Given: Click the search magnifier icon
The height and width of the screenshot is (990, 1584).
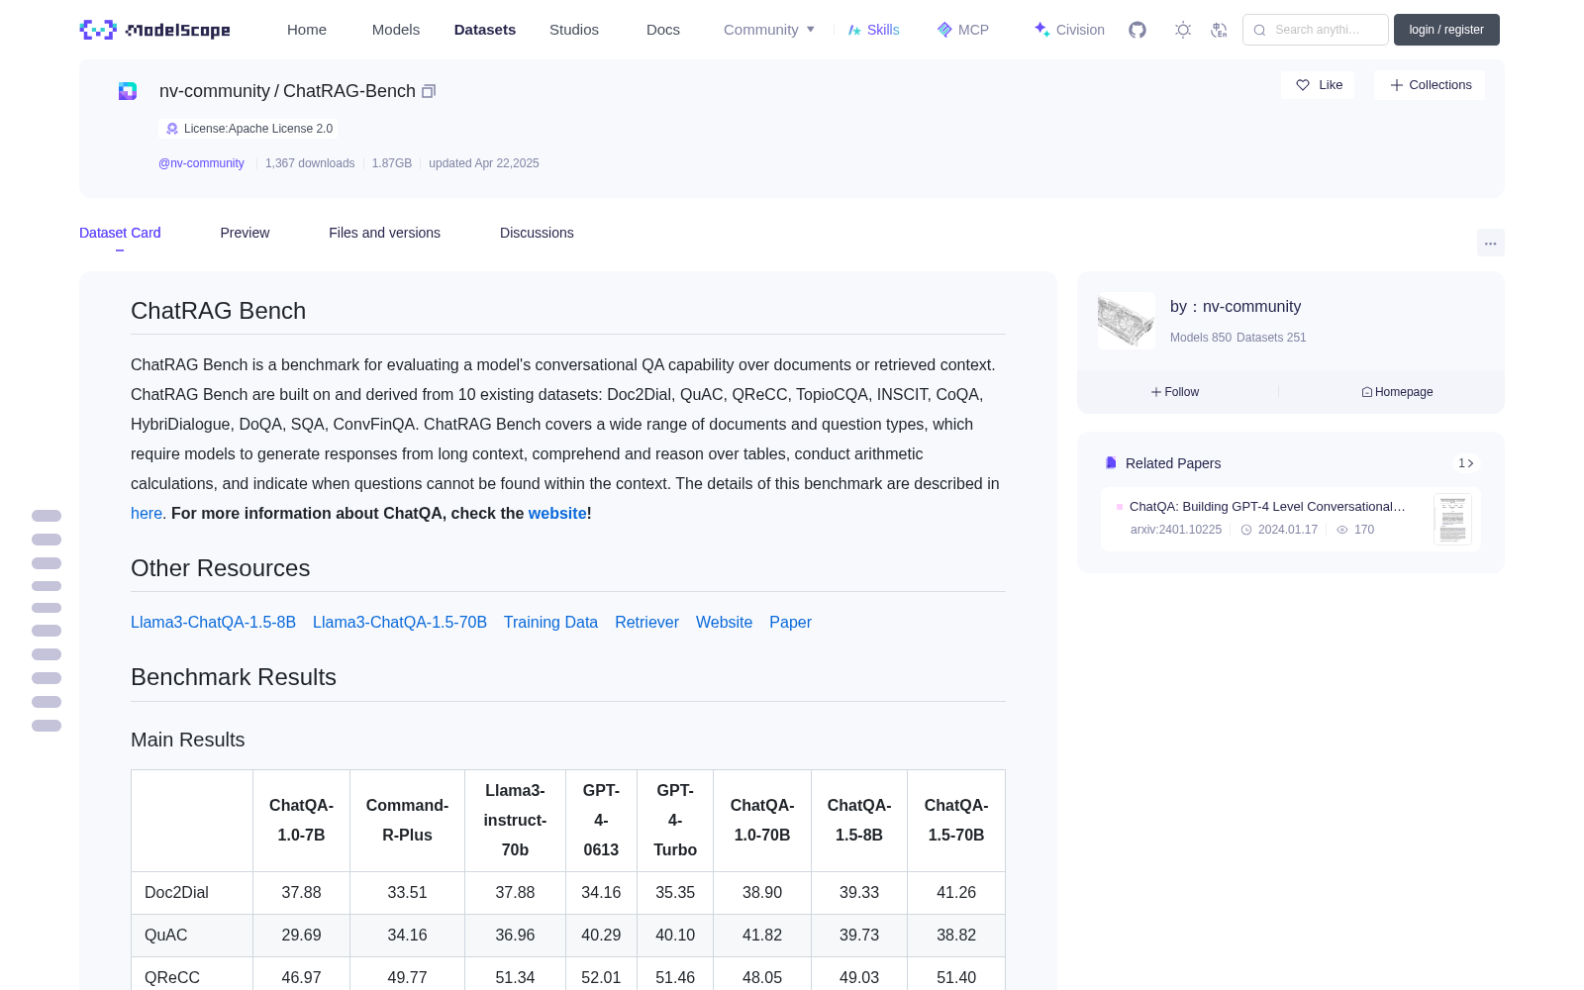Looking at the screenshot, I should click(x=1259, y=30).
